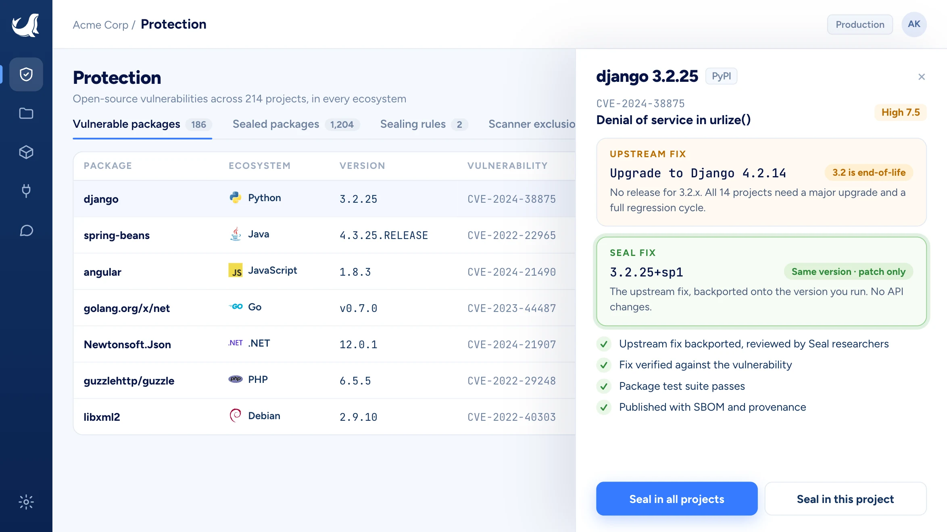Screen dimensions: 947x532
Task: Click the .NET ecosystem icon
Action: pyautogui.click(x=236, y=343)
